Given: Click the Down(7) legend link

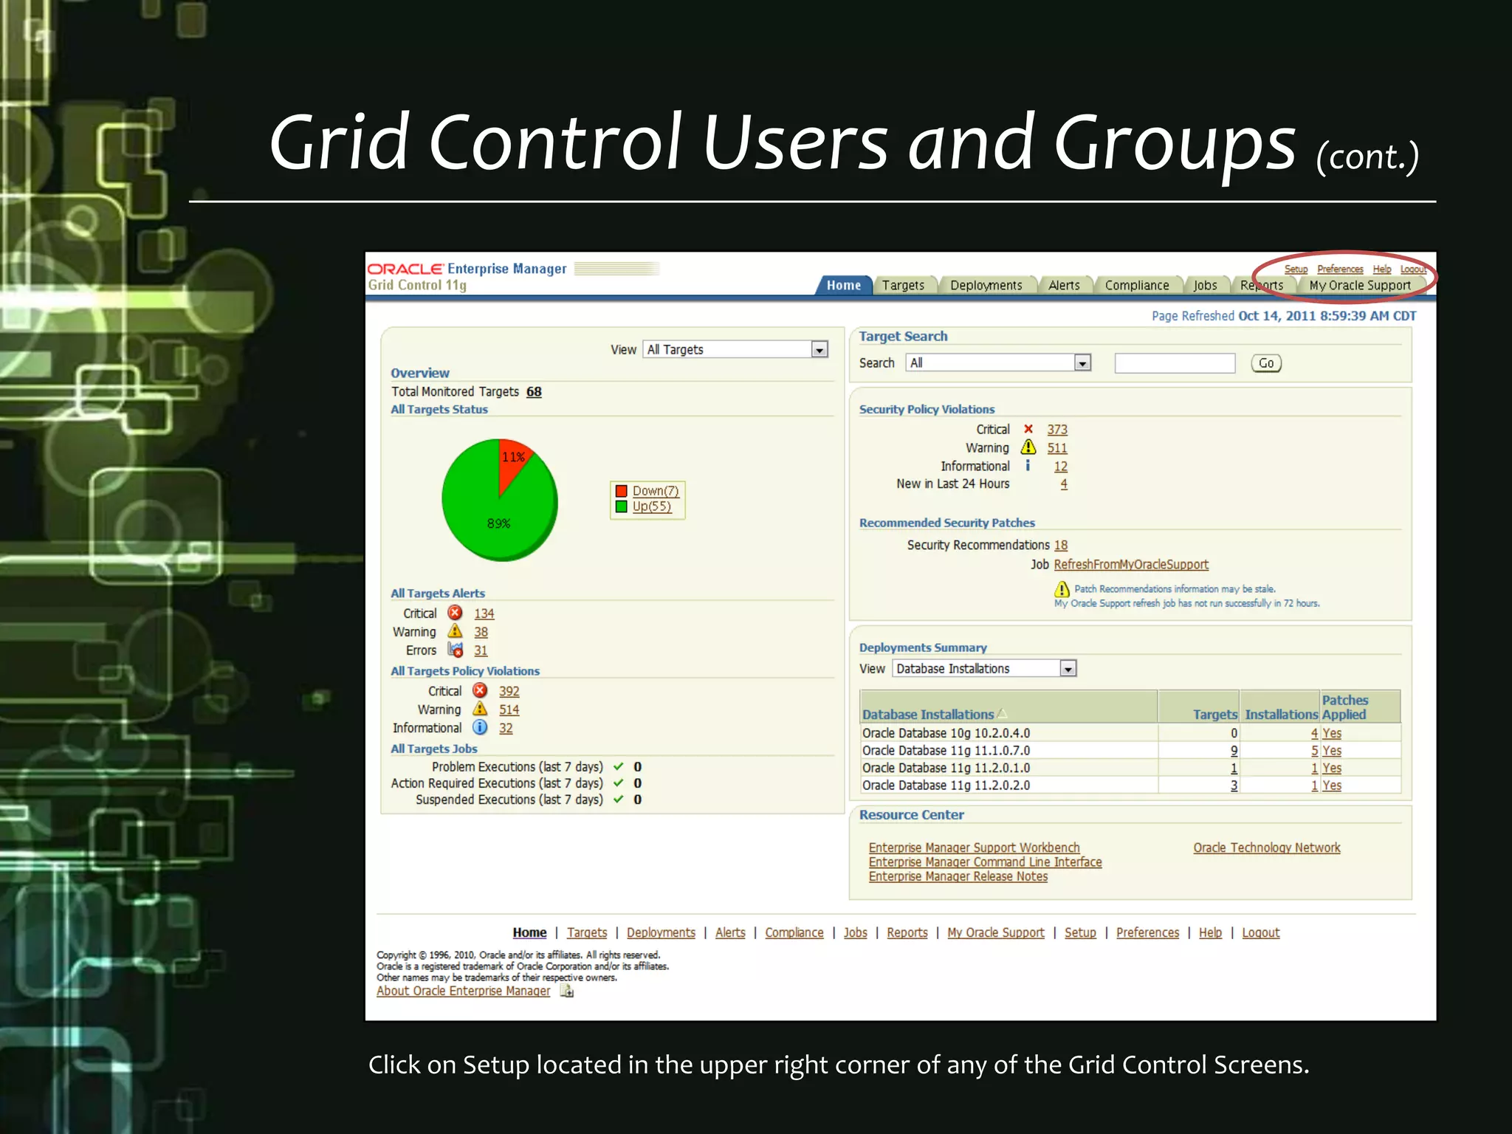Looking at the screenshot, I should pos(656,491).
